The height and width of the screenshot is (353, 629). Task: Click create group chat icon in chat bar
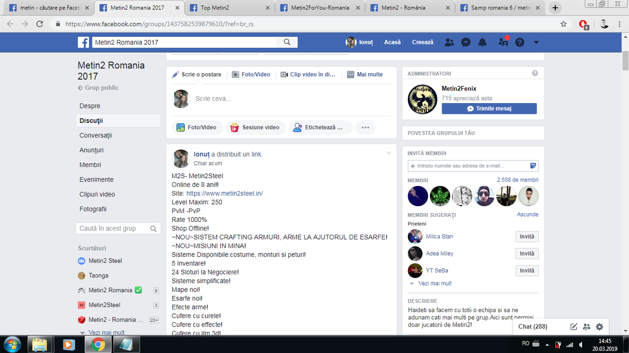(586, 327)
